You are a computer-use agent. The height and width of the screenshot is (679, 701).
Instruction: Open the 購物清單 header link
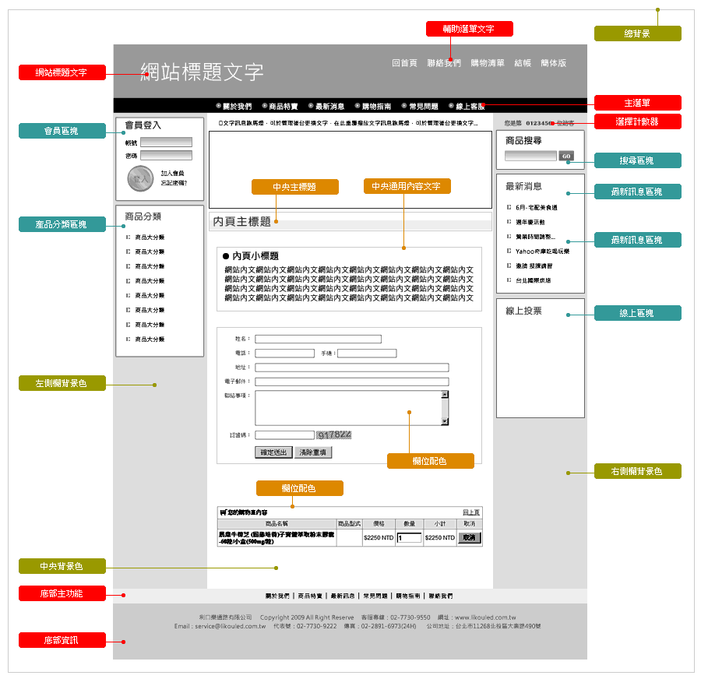[x=487, y=63]
